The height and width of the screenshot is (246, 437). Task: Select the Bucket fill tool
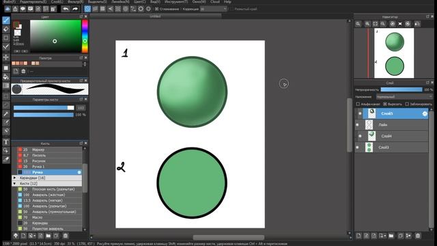click(x=6, y=77)
